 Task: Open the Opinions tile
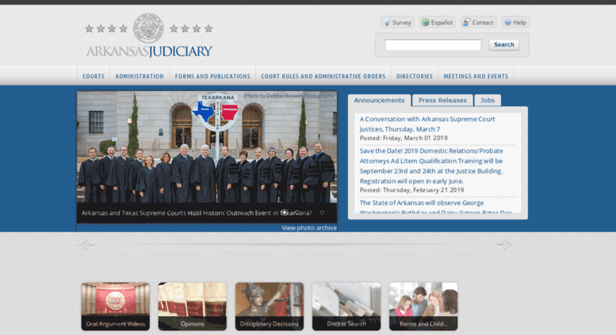coord(193,306)
